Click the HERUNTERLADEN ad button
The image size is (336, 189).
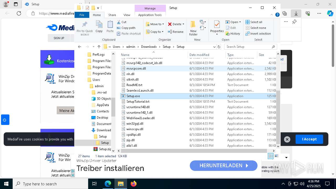coord(224,166)
